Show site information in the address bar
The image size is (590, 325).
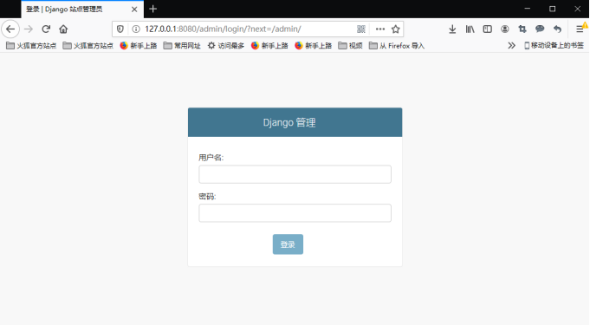tap(136, 29)
